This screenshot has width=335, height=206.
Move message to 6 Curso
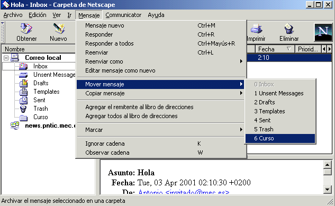[x=280, y=138]
